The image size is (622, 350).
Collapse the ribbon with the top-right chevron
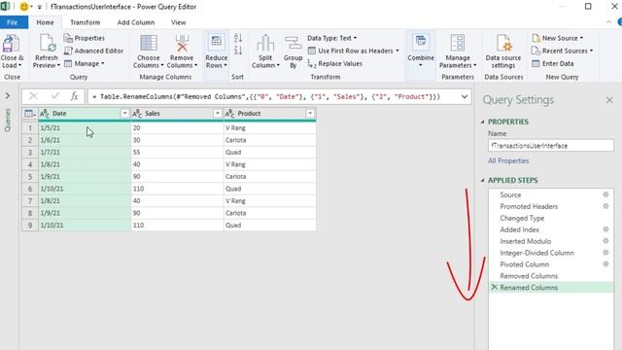(x=608, y=22)
